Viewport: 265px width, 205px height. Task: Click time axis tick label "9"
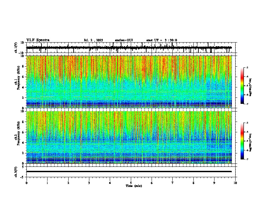(214, 183)
